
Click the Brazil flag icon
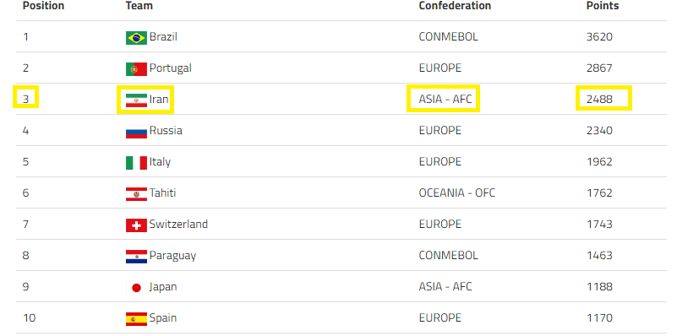pos(136,38)
